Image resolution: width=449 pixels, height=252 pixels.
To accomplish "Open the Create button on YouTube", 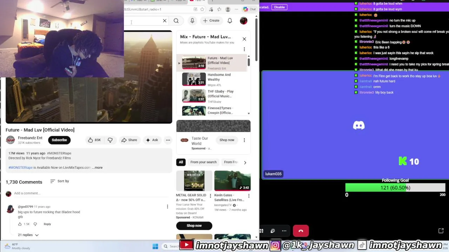I will (211, 21).
